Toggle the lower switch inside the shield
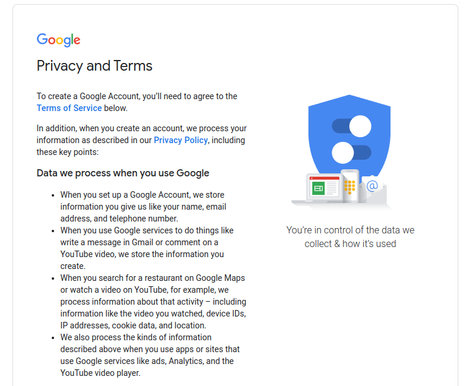The image size is (466, 386). 352,153
